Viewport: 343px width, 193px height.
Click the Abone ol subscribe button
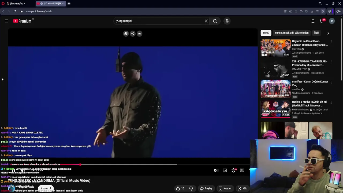pyautogui.click(x=46, y=188)
